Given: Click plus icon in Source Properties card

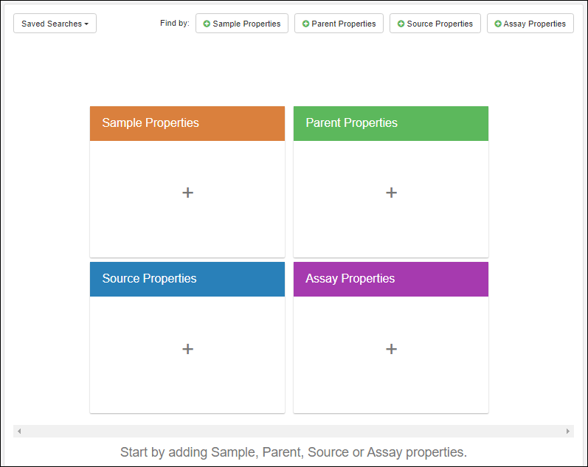Looking at the screenshot, I should point(187,349).
